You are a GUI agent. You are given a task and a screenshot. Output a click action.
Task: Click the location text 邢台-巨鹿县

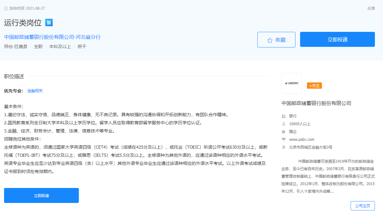click(16, 47)
